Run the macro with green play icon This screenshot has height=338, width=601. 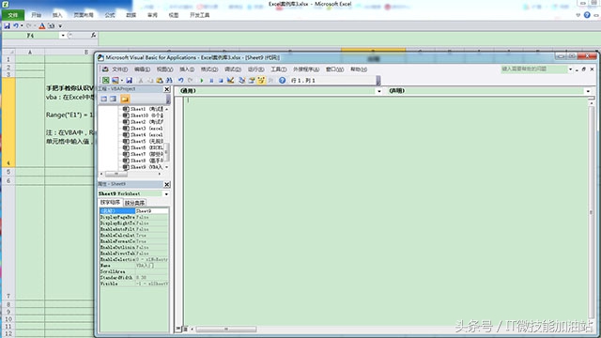point(202,81)
